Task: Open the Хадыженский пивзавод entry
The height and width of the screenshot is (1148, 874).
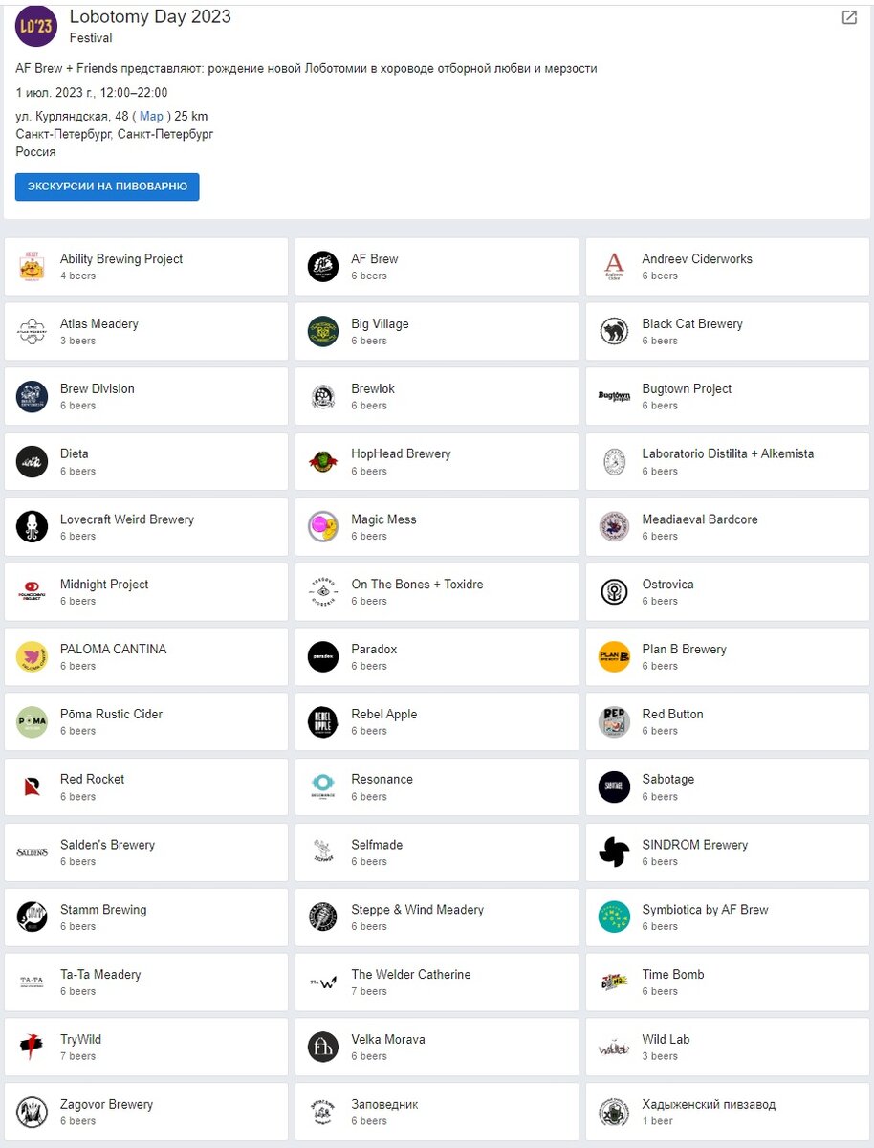Action: (x=727, y=1113)
